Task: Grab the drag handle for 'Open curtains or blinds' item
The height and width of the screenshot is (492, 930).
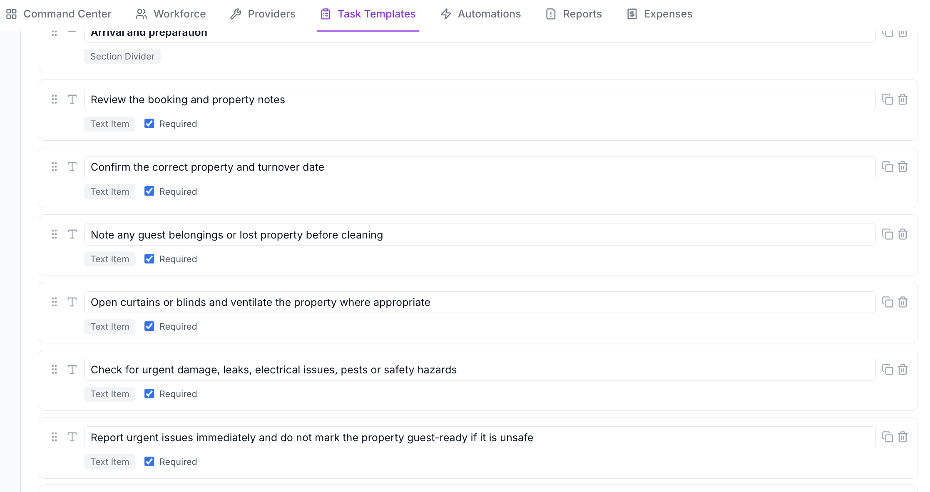Action: pos(54,302)
